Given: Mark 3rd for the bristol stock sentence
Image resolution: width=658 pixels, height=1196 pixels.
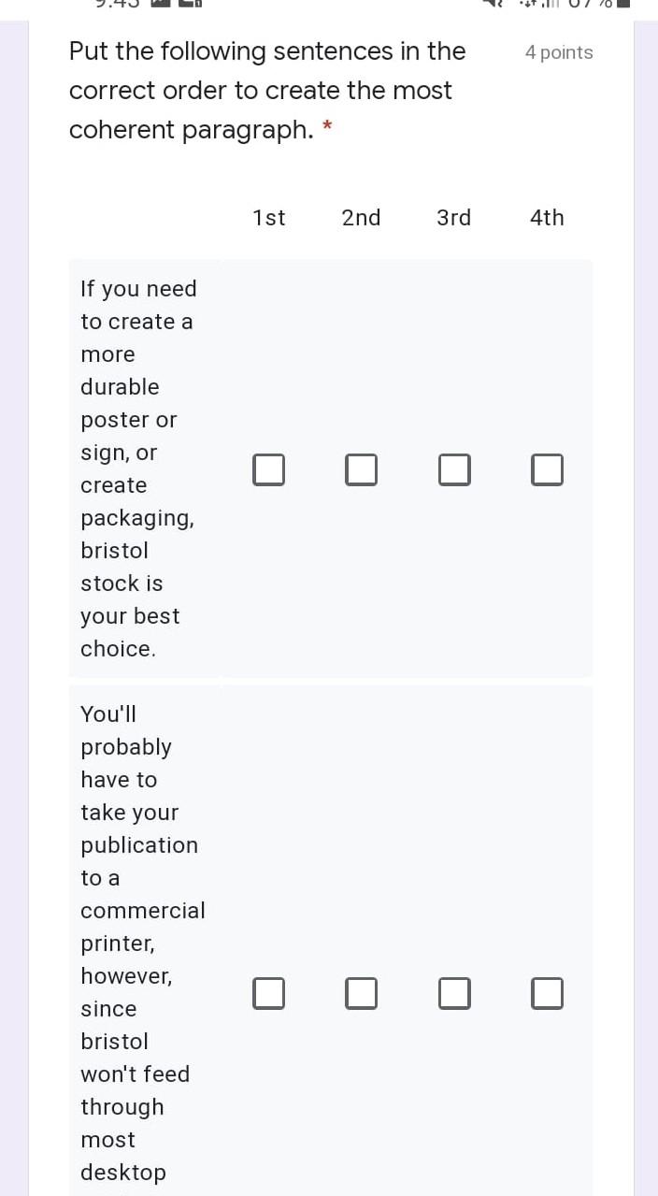Looking at the screenshot, I should click(x=454, y=469).
